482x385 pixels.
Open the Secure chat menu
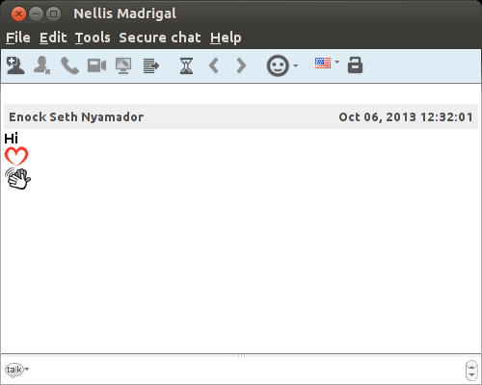pyautogui.click(x=160, y=38)
